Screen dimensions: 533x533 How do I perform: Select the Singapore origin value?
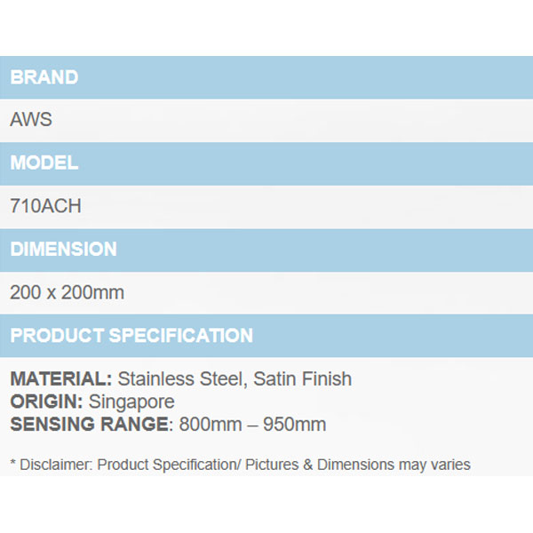pyautogui.click(x=131, y=402)
